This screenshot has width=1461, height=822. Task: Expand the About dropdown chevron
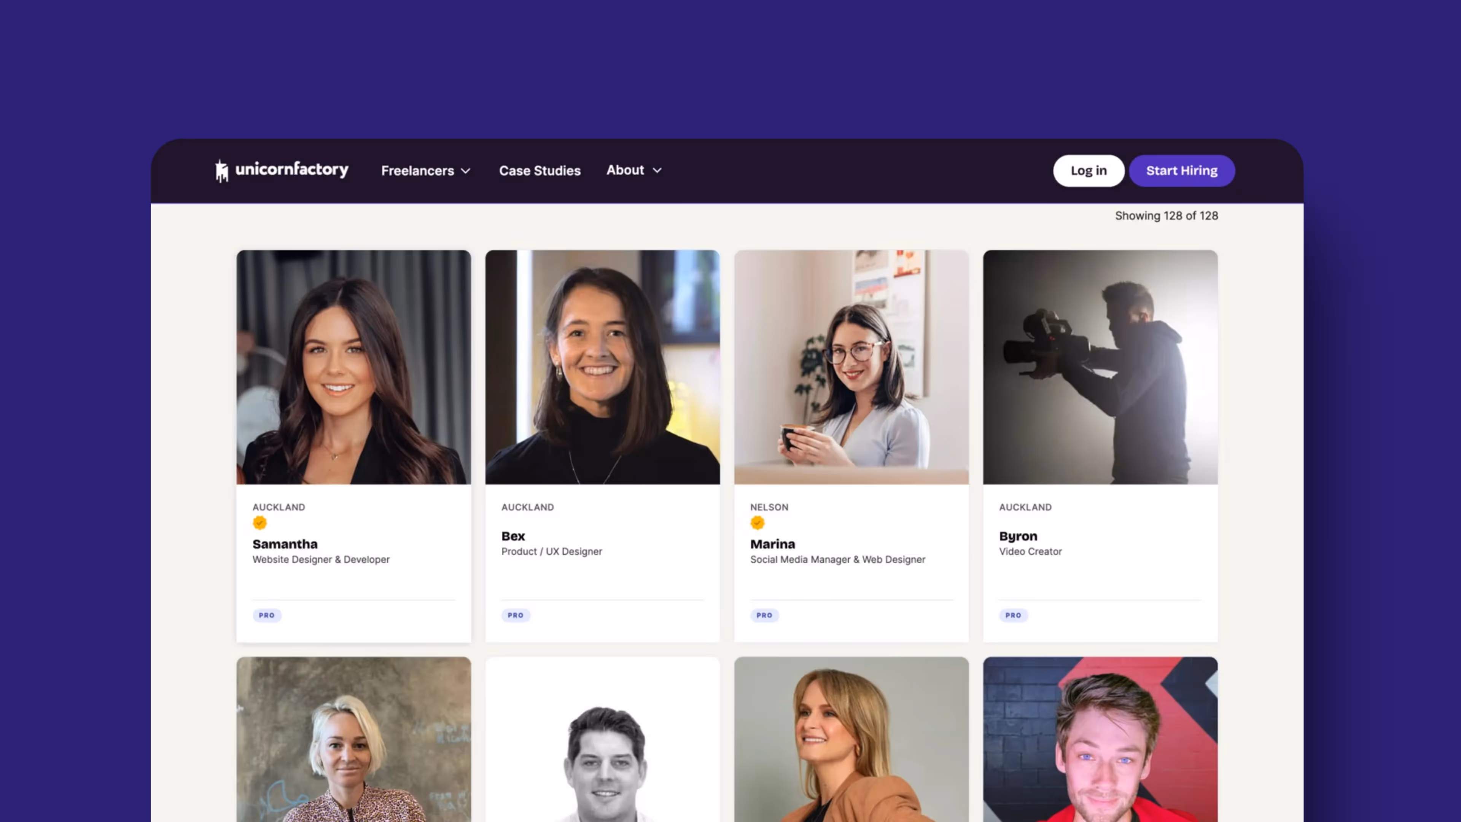point(657,170)
